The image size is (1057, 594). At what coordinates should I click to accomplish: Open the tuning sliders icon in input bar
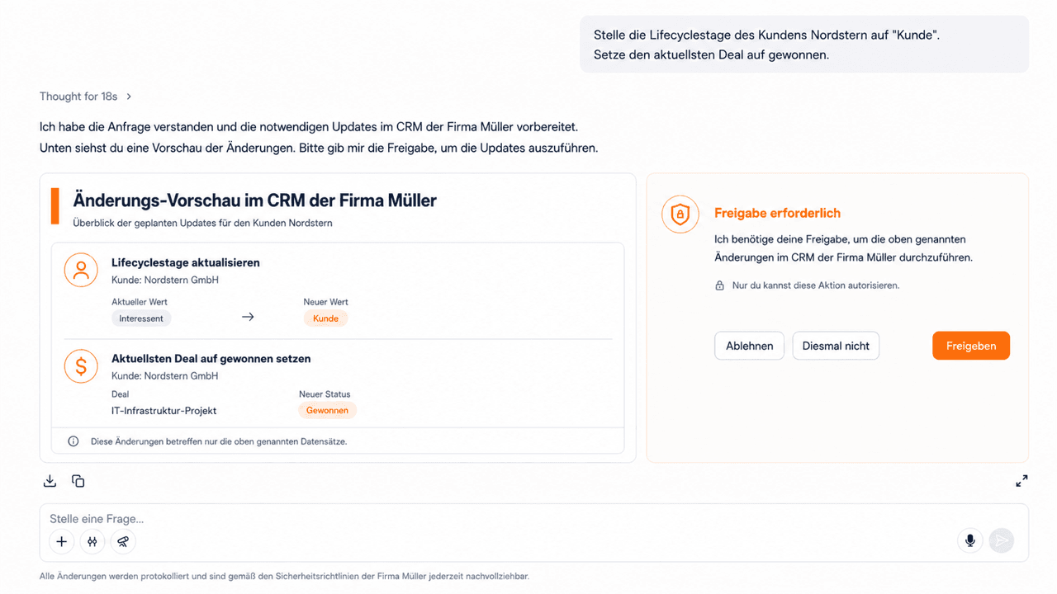(92, 541)
